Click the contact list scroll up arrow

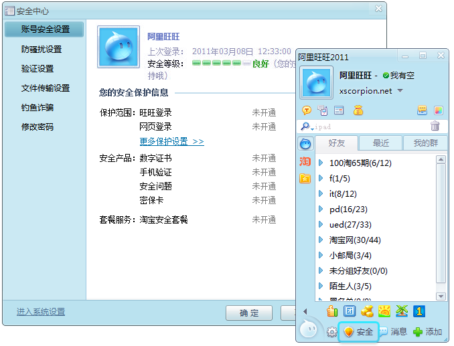click(x=441, y=159)
